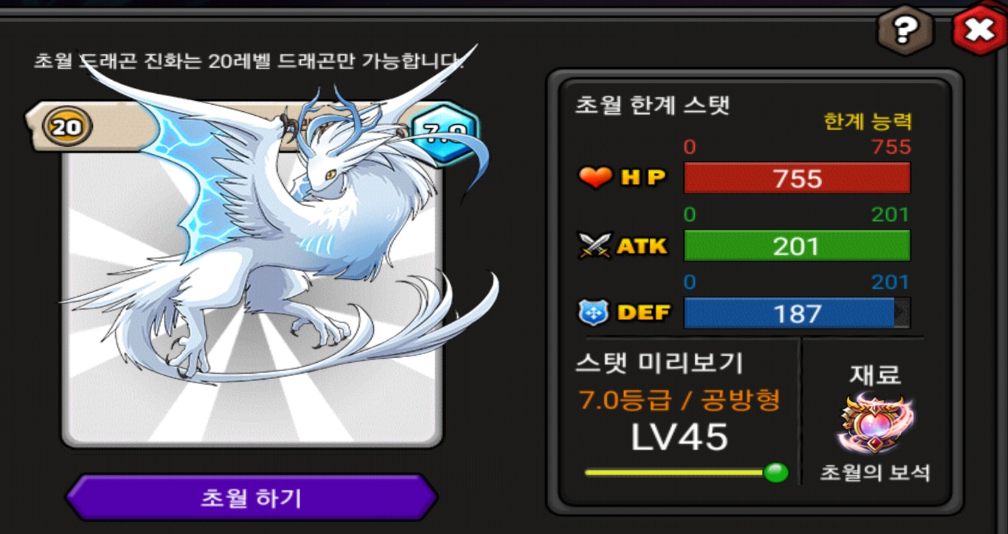Image resolution: width=1008 pixels, height=534 pixels.
Task: Click the orange 7.0등급 / 공방형 text
Action: click(x=679, y=400)
